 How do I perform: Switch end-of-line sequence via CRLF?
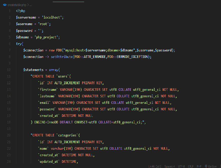191,166
